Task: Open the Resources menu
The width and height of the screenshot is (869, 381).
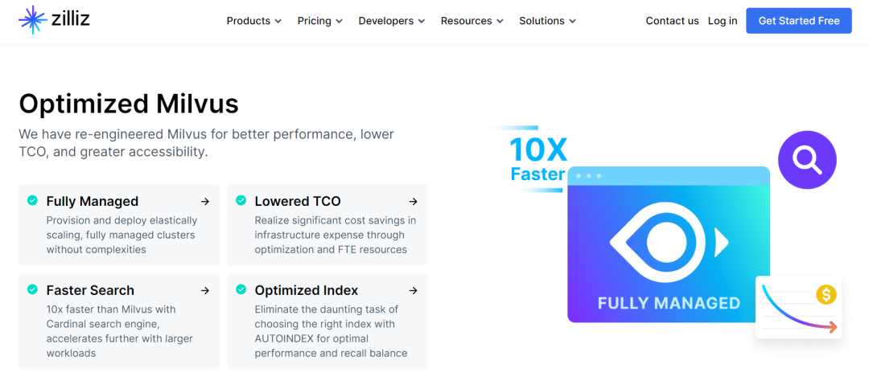Action: [472, 21]
